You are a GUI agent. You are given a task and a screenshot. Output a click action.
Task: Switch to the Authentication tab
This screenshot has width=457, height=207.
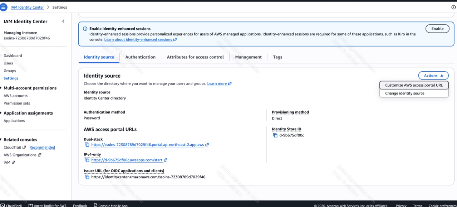(x=140, y=57)
